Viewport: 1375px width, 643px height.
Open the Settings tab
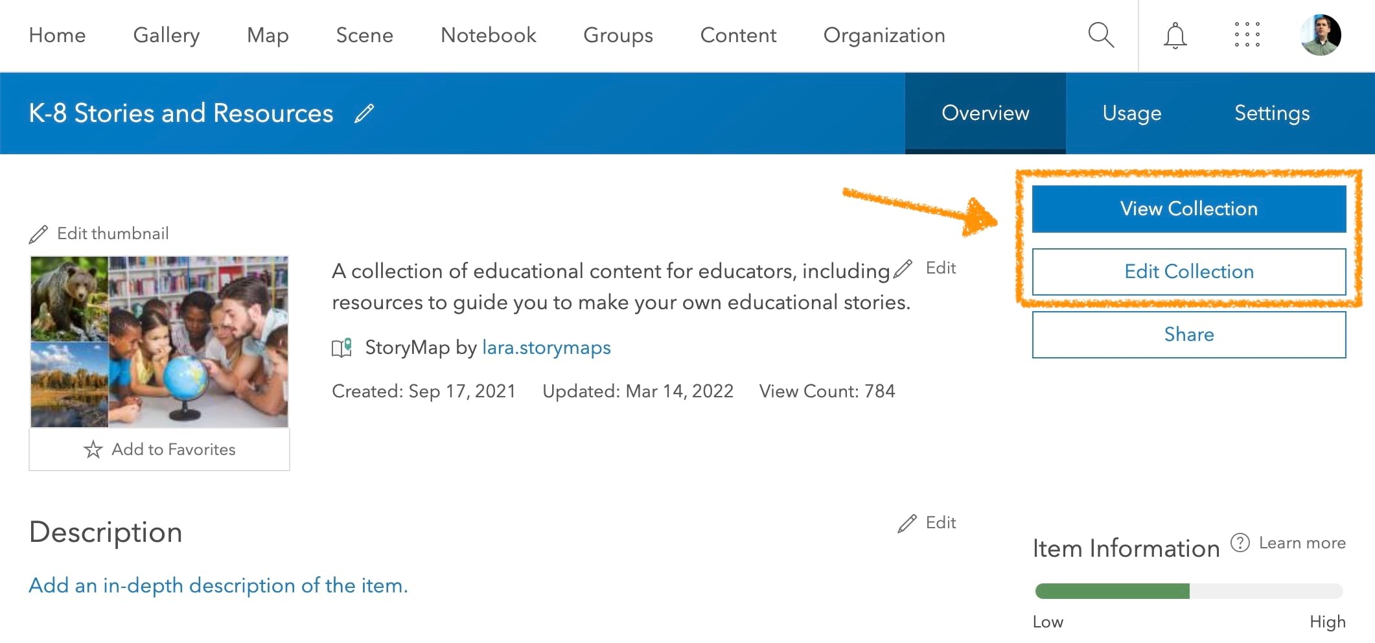tap(1271, 113)
